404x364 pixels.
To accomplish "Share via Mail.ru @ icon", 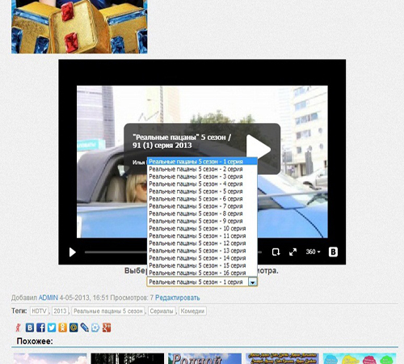I will tap(74, 328).
